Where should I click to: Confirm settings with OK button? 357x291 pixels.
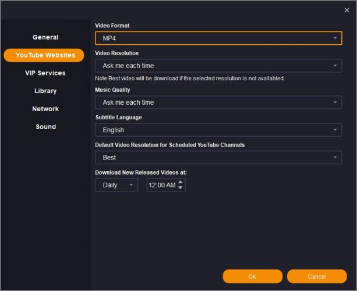252,276
